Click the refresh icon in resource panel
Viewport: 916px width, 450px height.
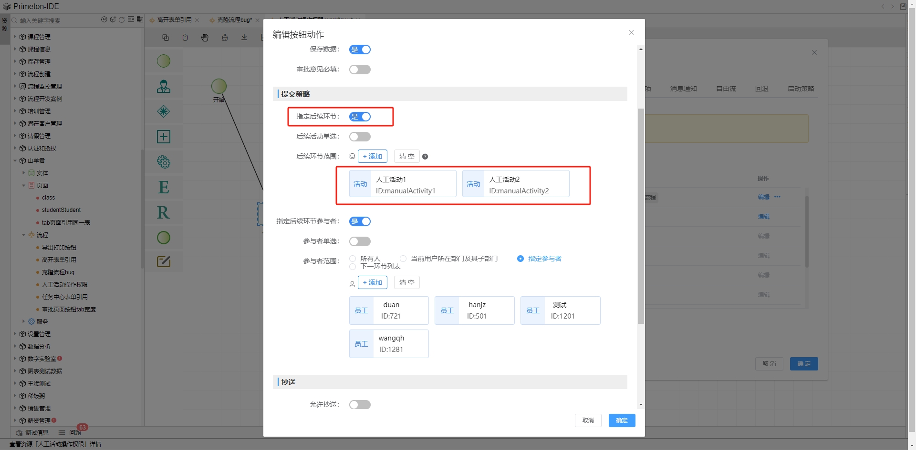122,20
